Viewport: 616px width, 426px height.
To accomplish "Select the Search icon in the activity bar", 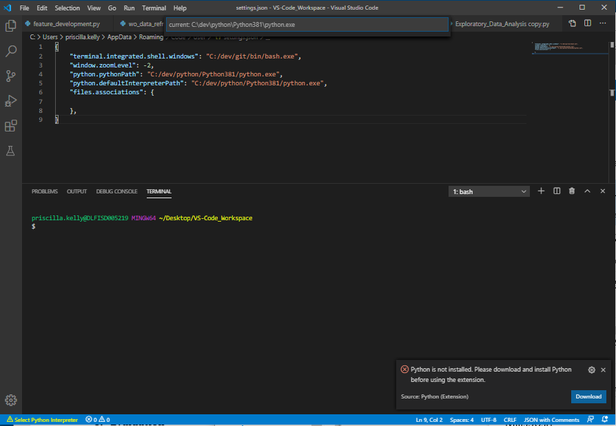I will [10, 50].
